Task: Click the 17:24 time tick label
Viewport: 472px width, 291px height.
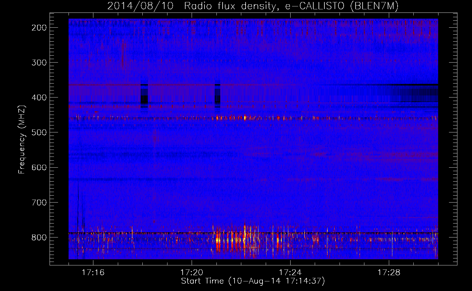Action: (290, 272)
